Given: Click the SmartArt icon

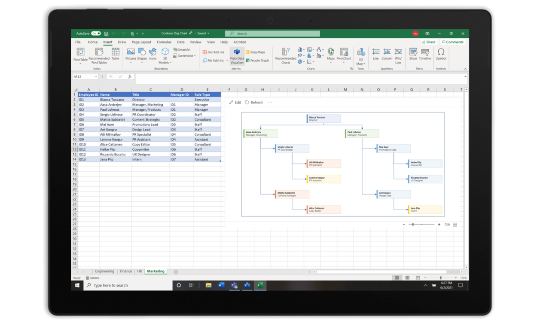Looking at the screenshot, I should point(182,50).
